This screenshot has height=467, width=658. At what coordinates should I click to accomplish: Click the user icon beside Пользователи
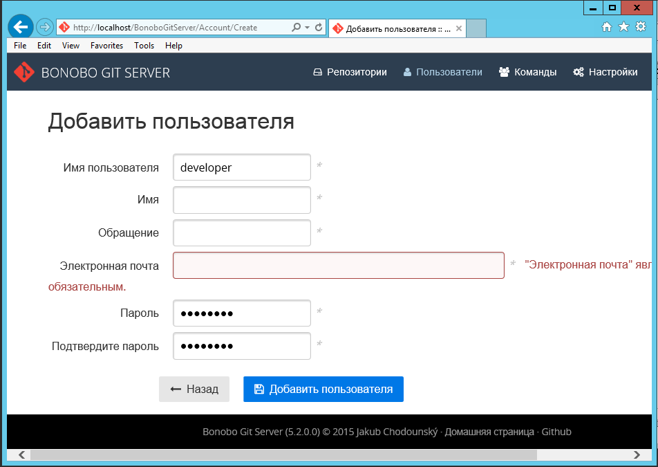pyautogui.click(x=407, y=72)
